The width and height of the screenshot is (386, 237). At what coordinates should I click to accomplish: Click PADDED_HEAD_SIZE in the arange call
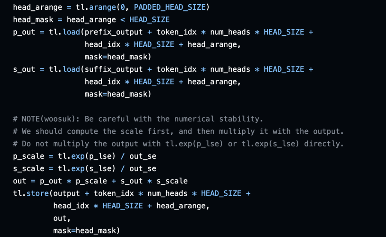[170, 7]
